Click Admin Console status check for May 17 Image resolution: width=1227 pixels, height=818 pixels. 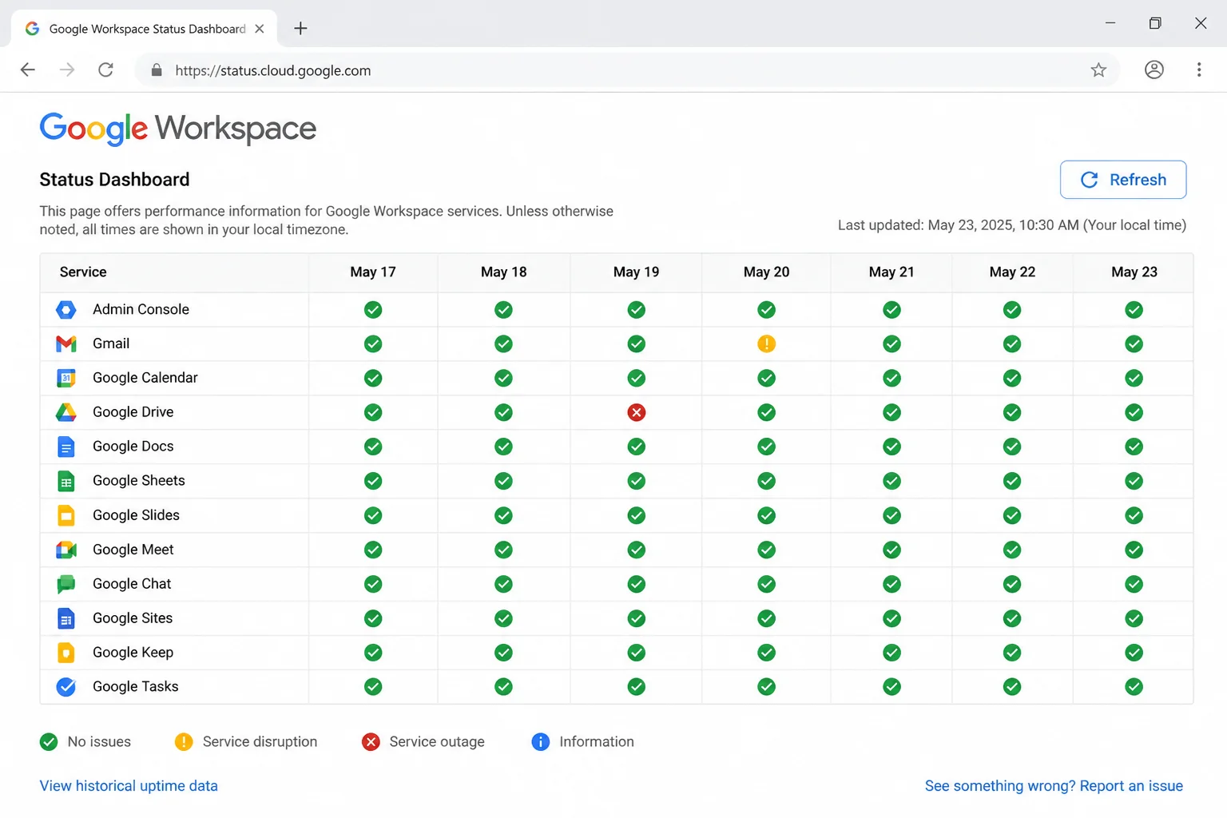373,310
